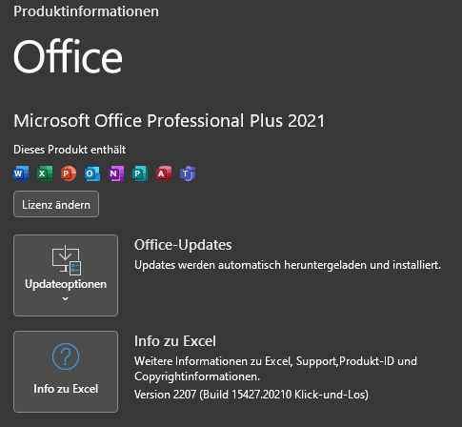Click the Word app icon
This screenshot has height=427, width=462.
pos(21,173)
